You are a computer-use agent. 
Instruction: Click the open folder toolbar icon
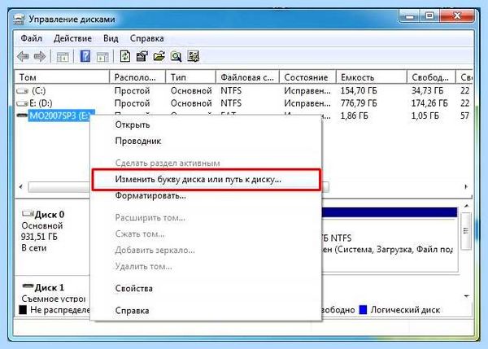click(x=159, y=56)
